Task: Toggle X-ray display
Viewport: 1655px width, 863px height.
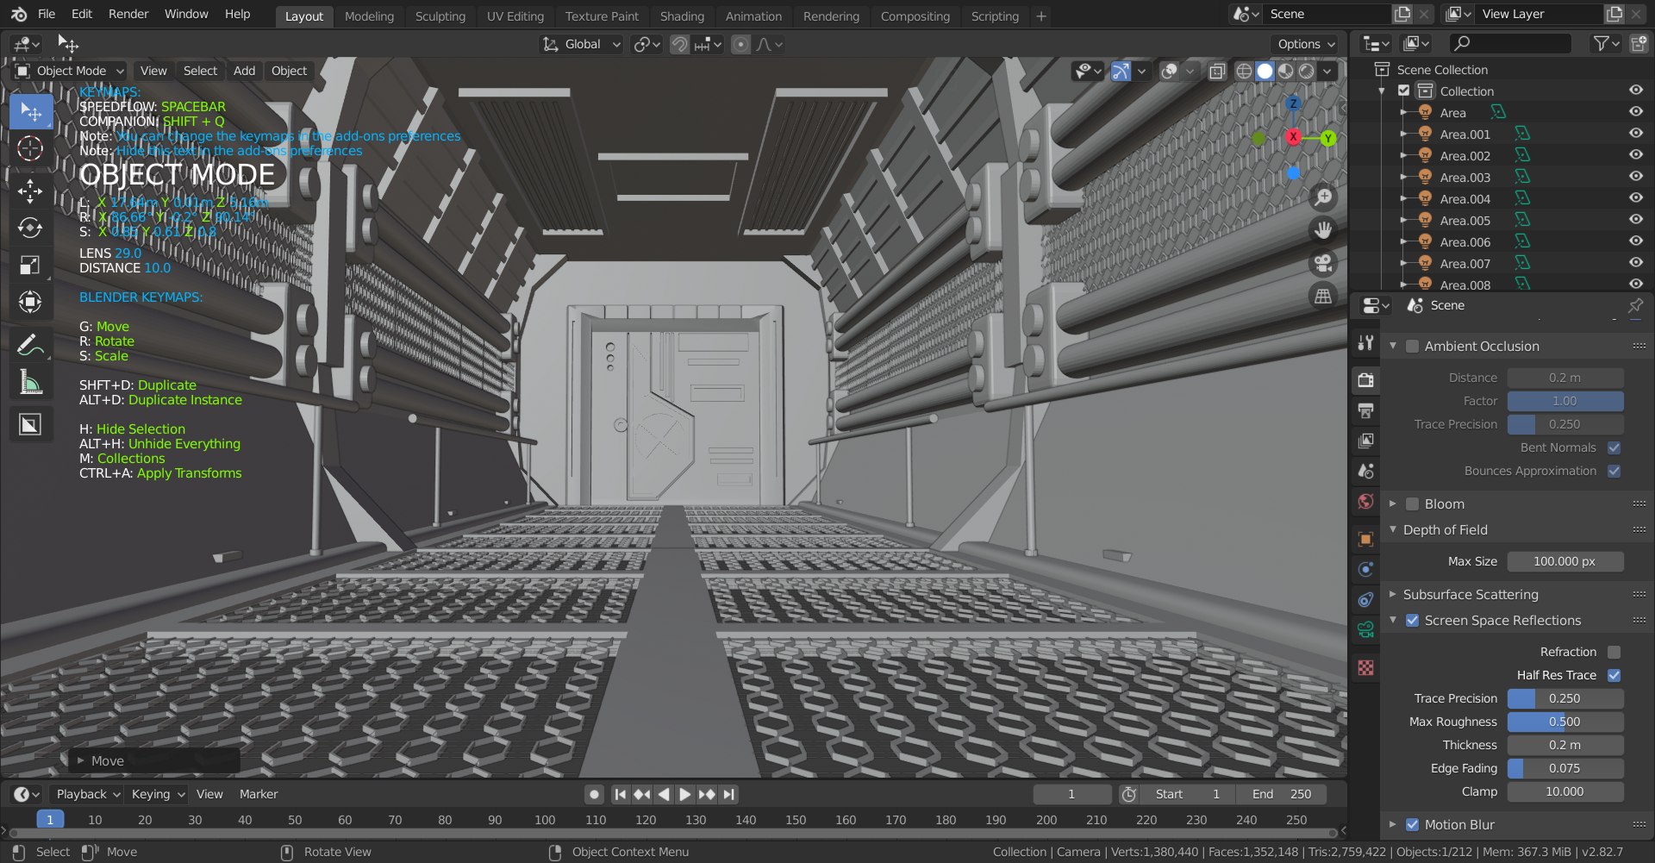Action: (1216, 71)
